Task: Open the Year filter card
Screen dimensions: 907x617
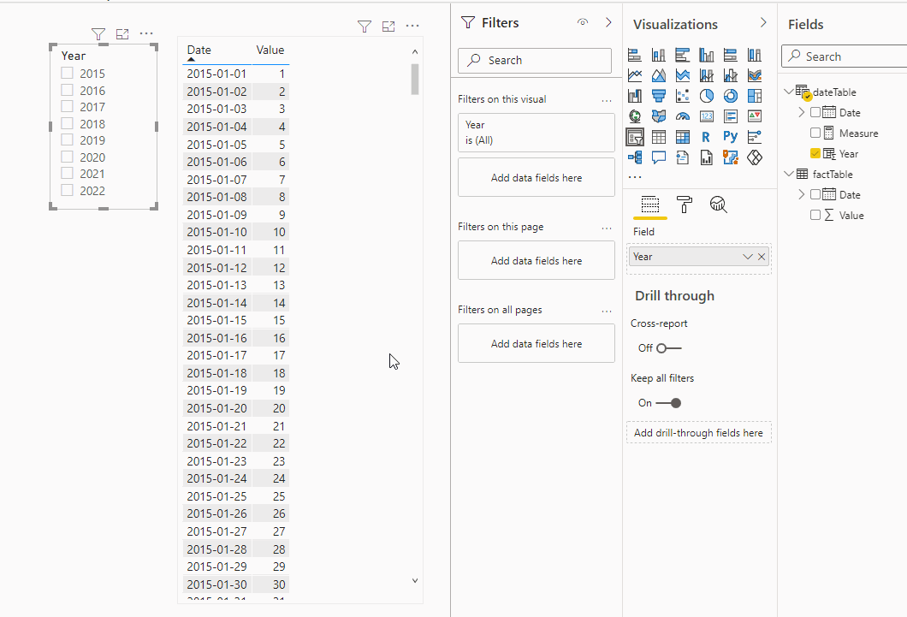Action: (536, 133)
